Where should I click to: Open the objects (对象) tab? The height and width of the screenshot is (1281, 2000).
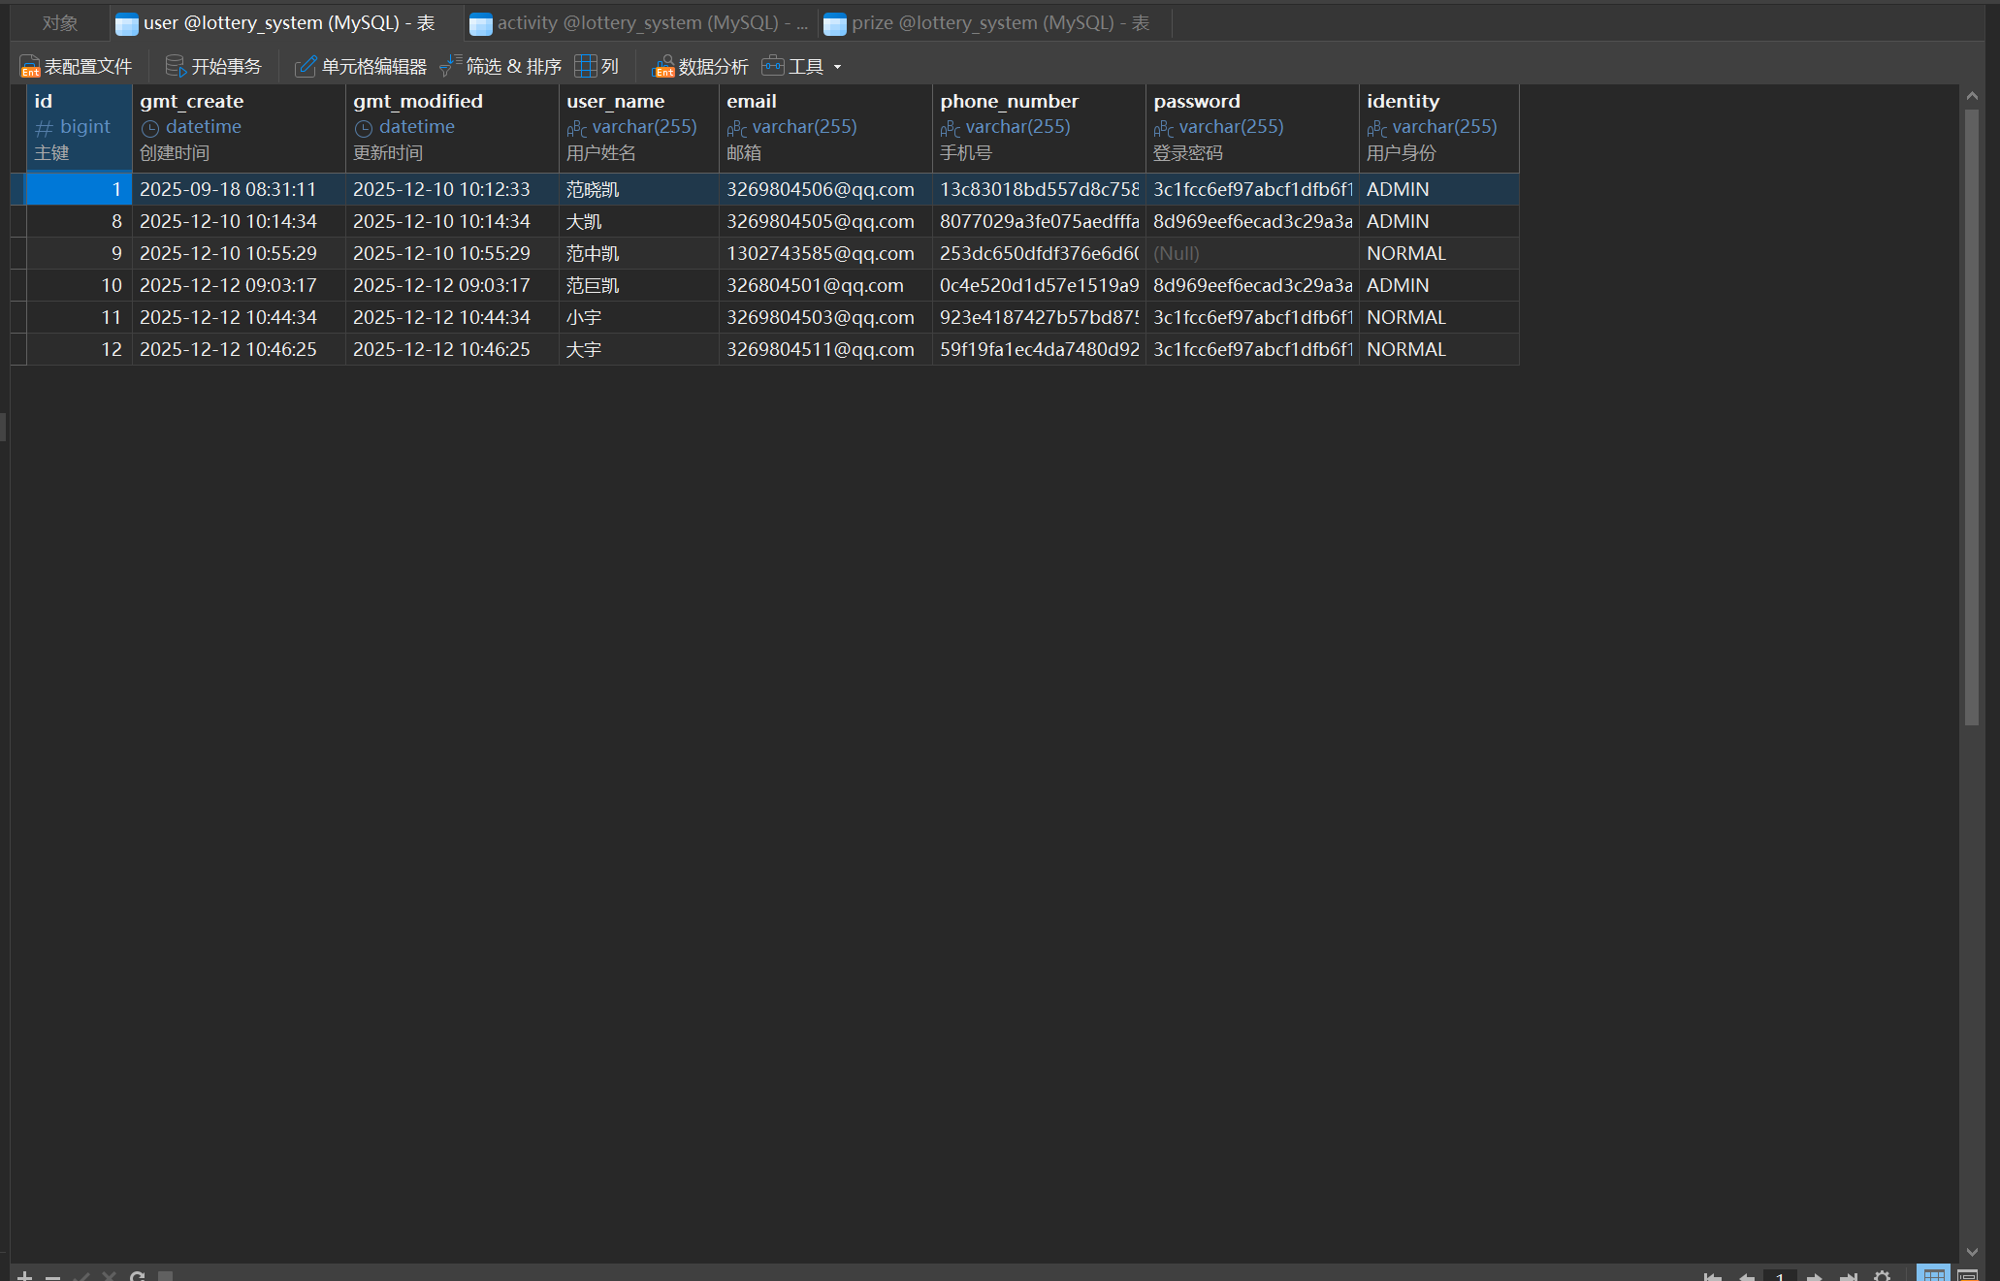coord(60,23)
